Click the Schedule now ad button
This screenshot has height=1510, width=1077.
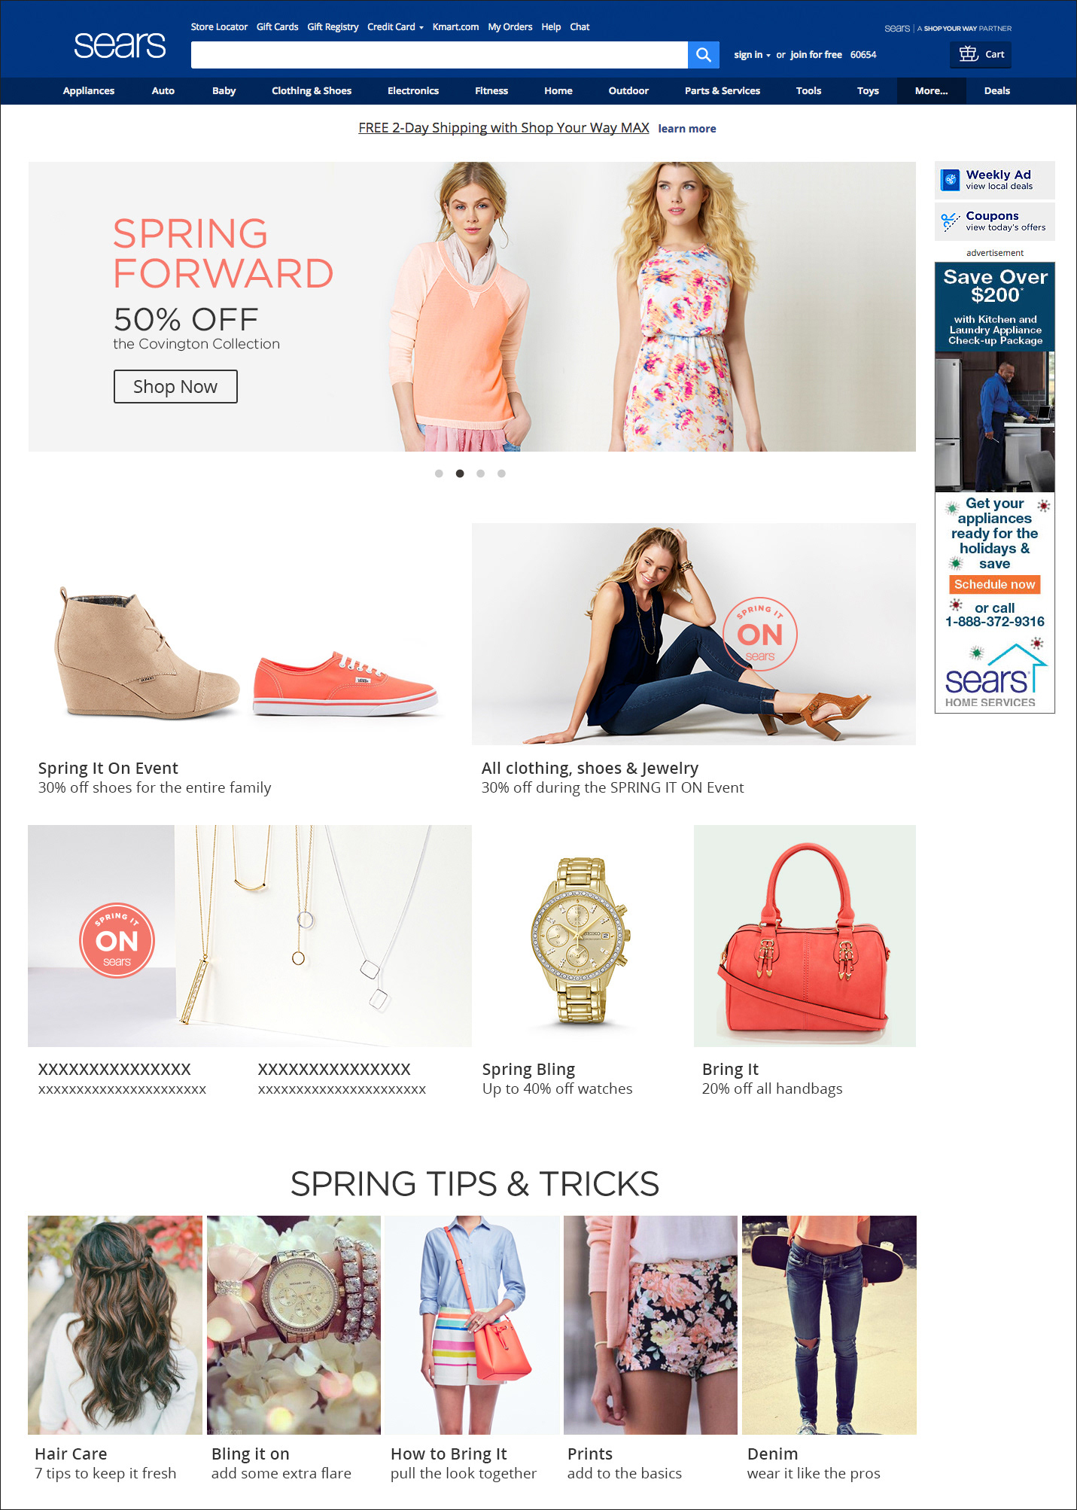point(994,584)
